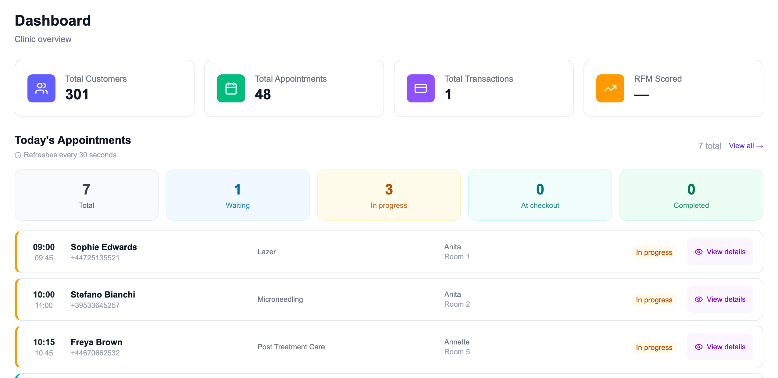Select the Completed status card
778x378 pixels.
[x=691, y=195]
